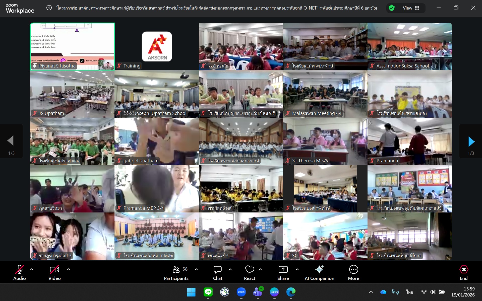The image size is (482, 301).
Task: Expand the video options chevron
Action: tap(69, 269)
